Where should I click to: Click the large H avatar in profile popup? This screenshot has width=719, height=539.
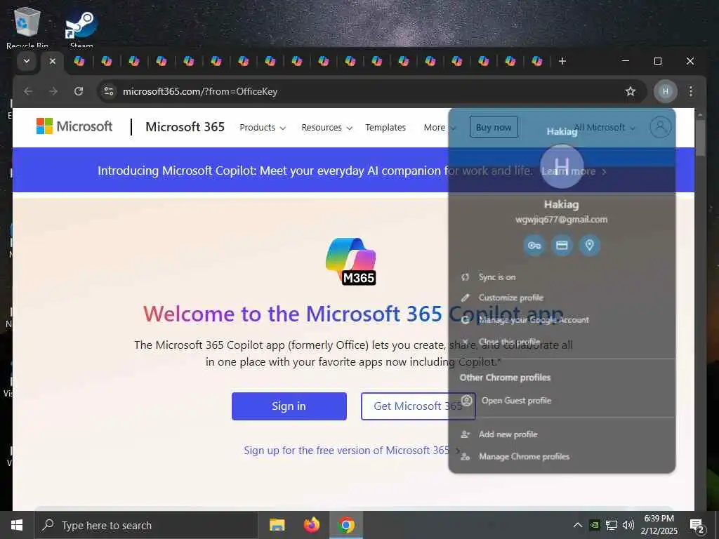point(562,166)
